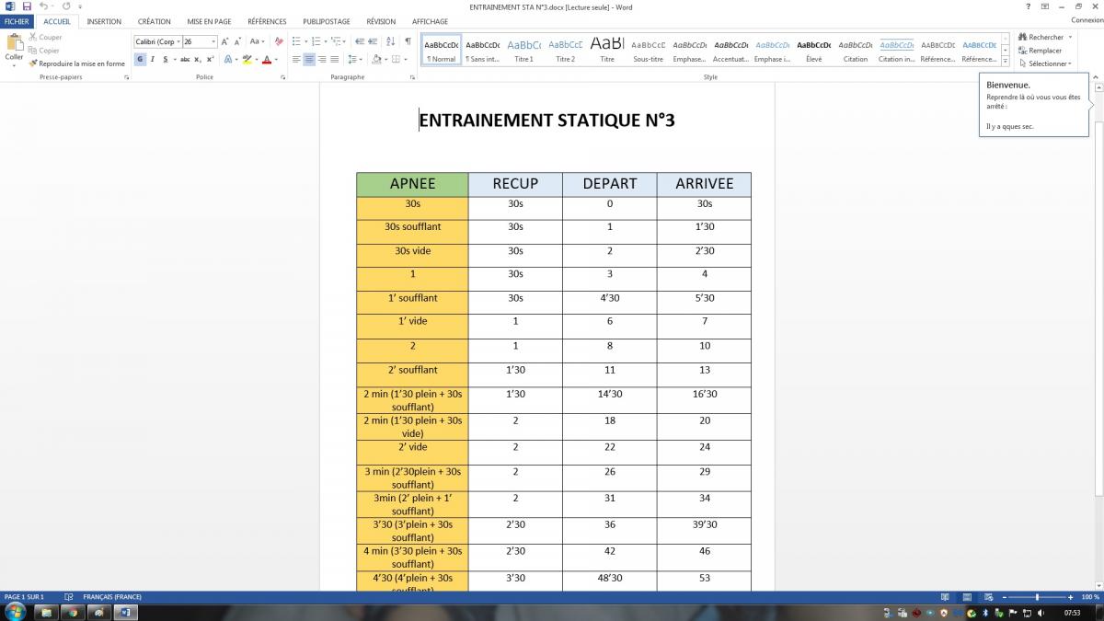Click the Undo arrow icon
1104x621 pixels.
[x=42, y=6]
